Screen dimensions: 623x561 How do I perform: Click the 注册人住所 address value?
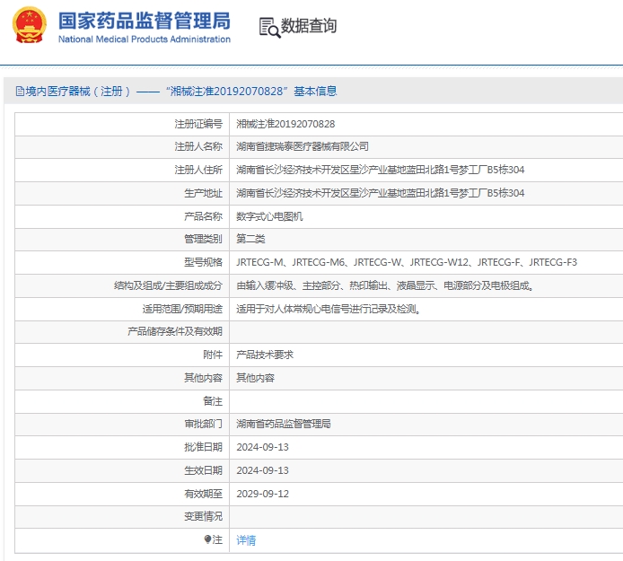pos(381,170)
